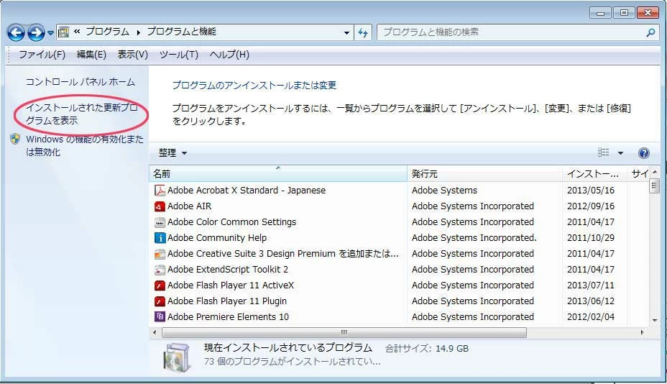Click the Back navigation arrow button
The width and height of the screenshot is (667, 384).
[16, 32]
